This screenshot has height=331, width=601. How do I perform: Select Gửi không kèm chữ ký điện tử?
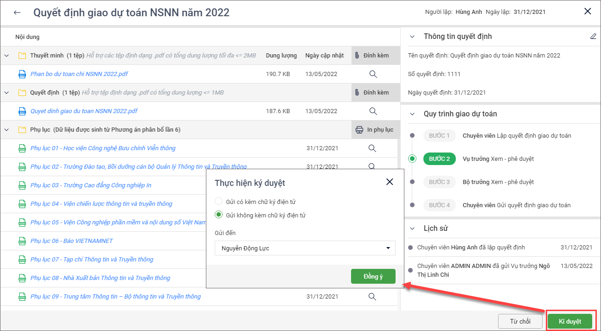tap(219, 215)
